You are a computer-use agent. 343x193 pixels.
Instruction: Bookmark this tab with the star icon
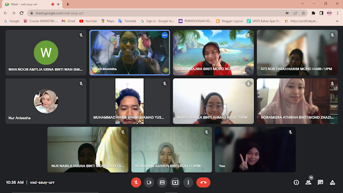pyautogui.click(x=303, y=13)
